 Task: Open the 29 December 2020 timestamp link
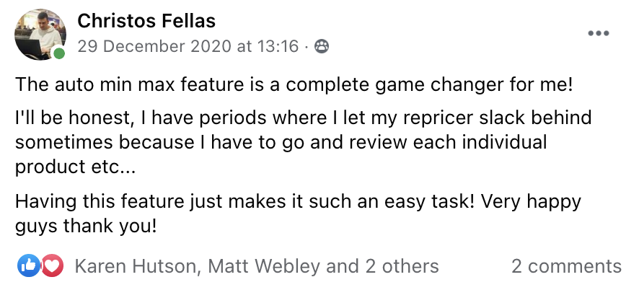pyautogui.click(x=188, y=47)
